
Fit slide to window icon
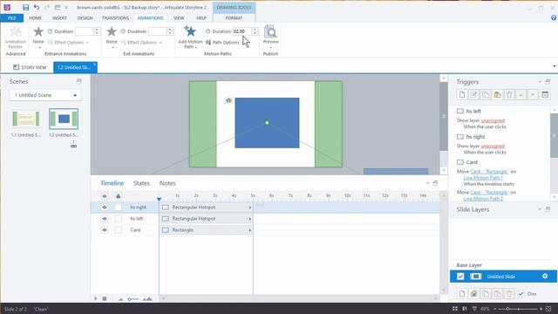[x=549, y=309]
